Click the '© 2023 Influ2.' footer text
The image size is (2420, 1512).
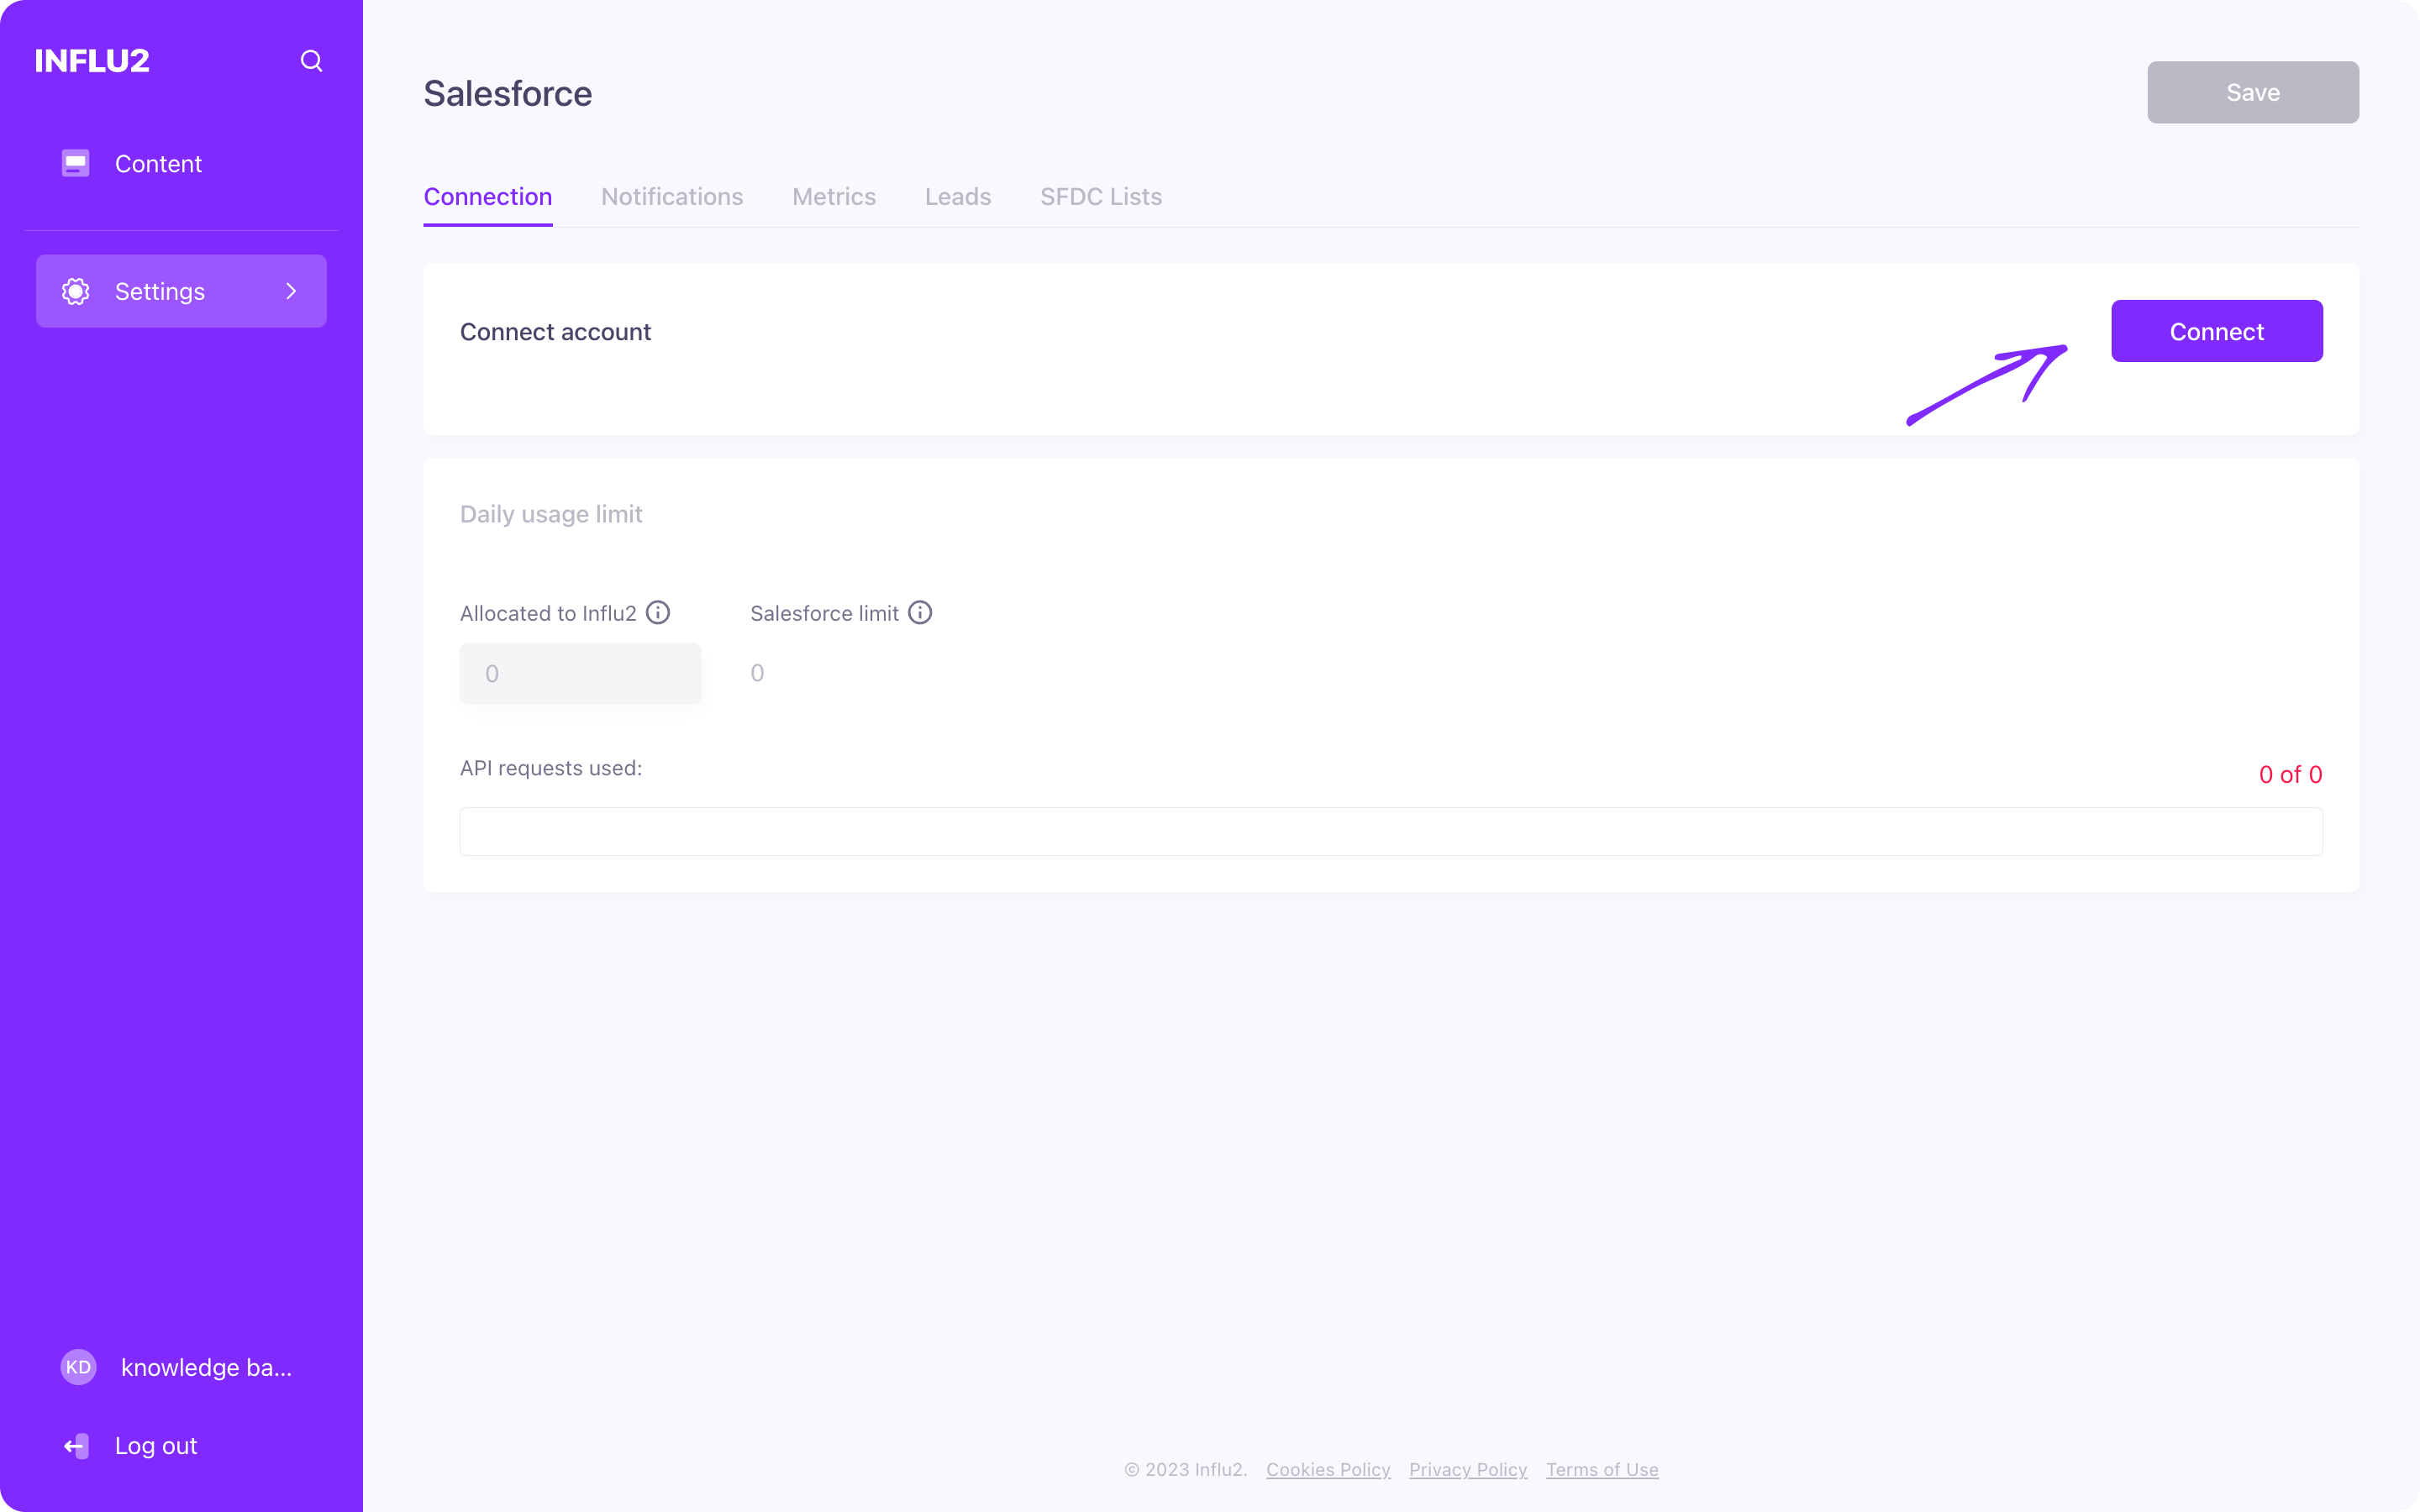coord(1186,1469)
